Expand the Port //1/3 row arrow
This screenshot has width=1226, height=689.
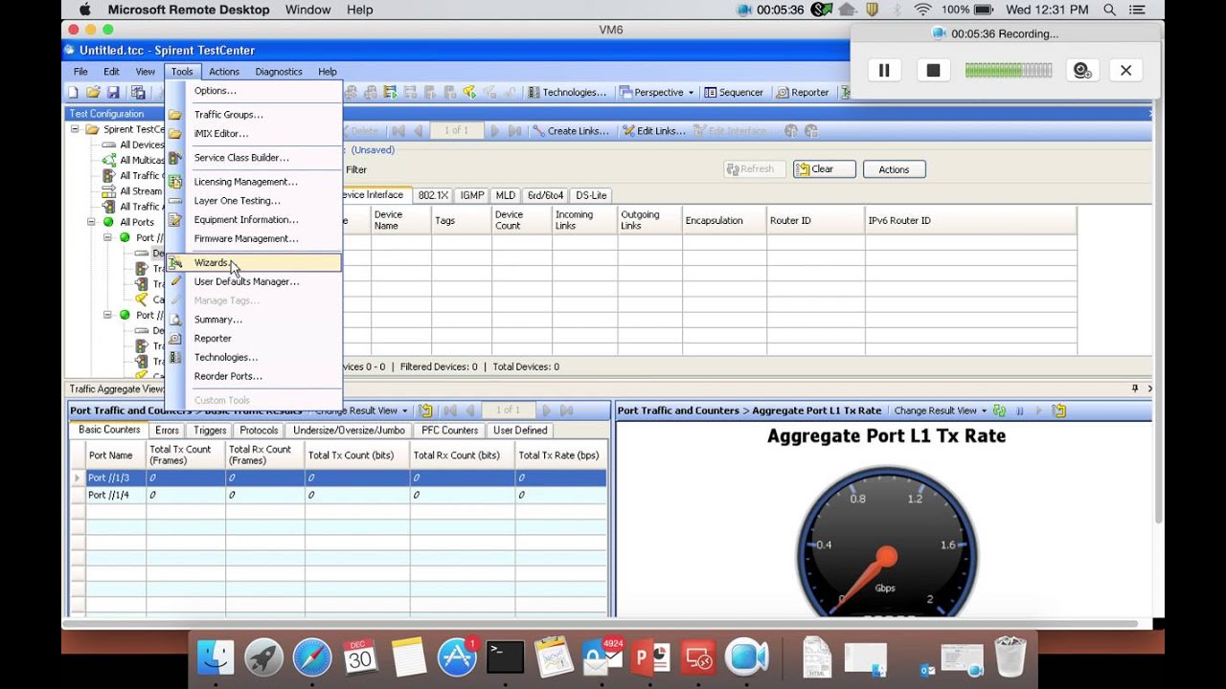coord(77,478)
